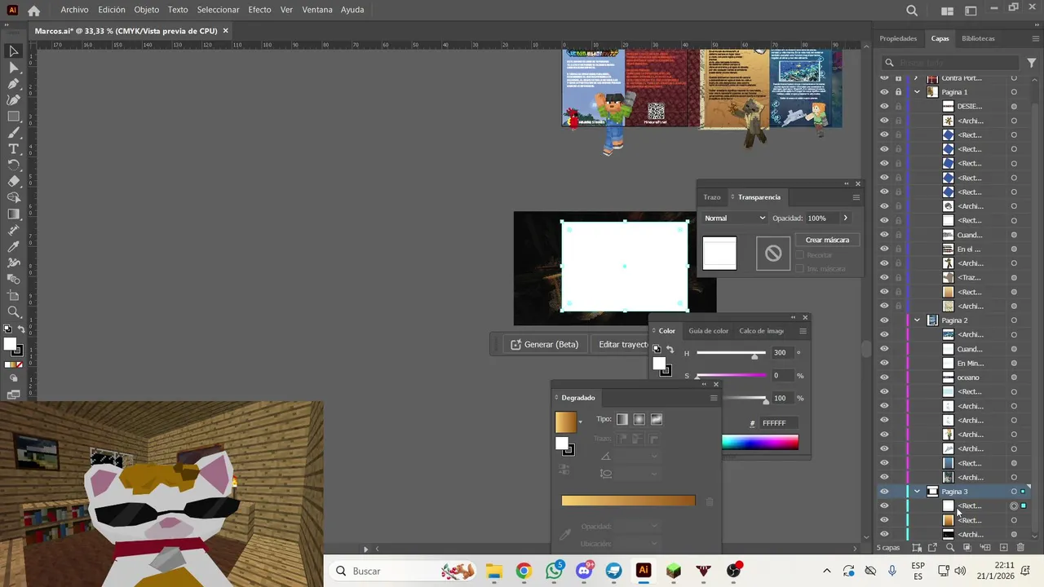Collapse the Pagina 3 layer
Image resolution: width=1044 pixels, height=587 pixels.
click(917, 492)
